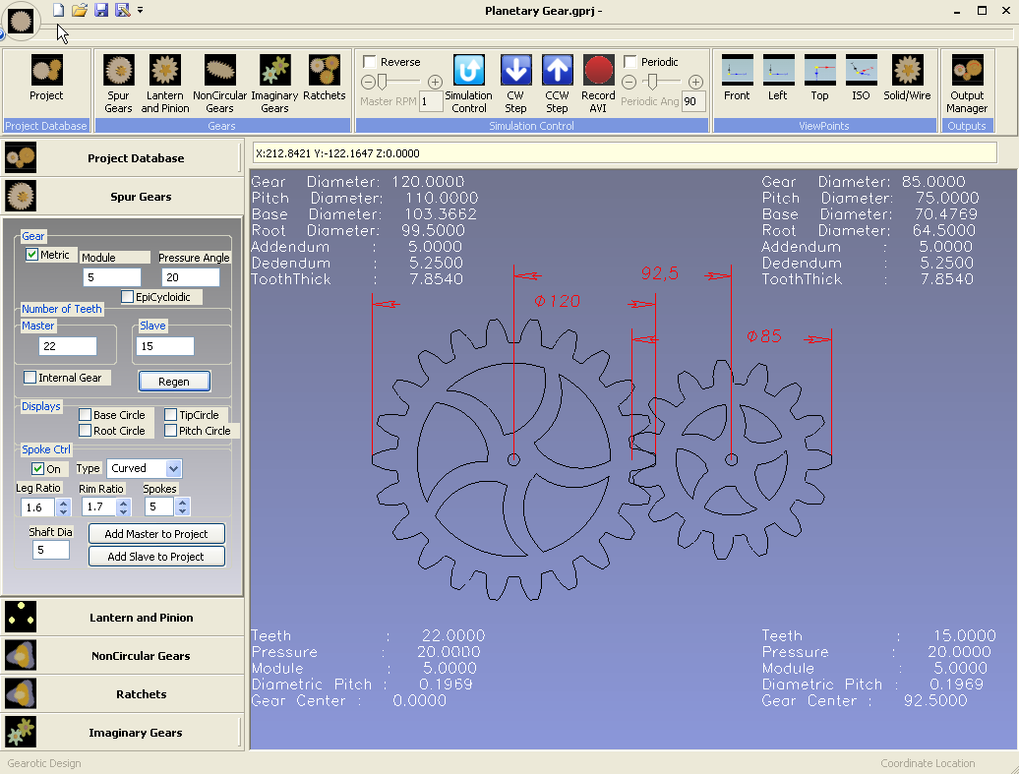Turn off spokes with On checkbox
Screen dimensions: 1019x774
point(37,468)
